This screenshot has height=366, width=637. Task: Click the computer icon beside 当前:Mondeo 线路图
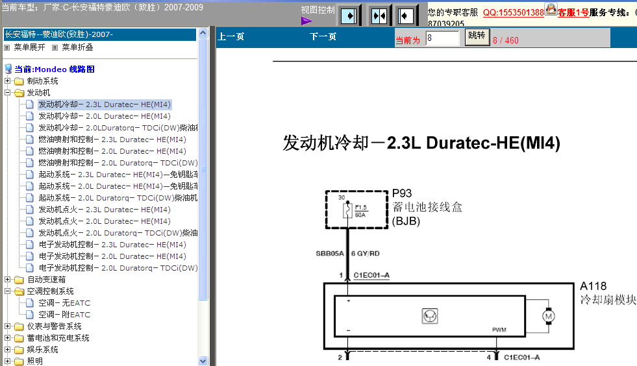(8, 69)
